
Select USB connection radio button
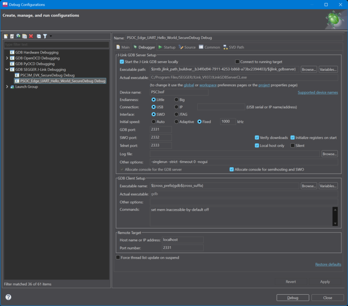(x=153, y=107)
